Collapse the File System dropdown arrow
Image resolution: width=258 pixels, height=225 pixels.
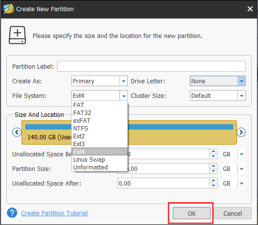[x=123, y=95]
